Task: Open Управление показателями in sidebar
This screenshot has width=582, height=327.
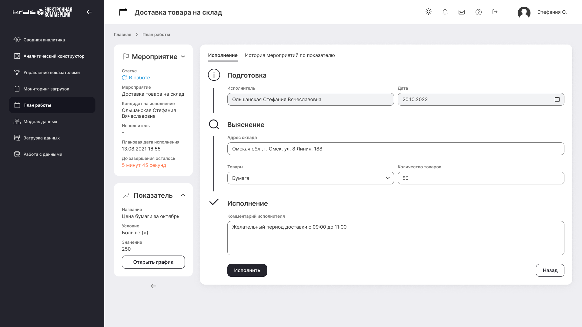Action: point(52,72)
